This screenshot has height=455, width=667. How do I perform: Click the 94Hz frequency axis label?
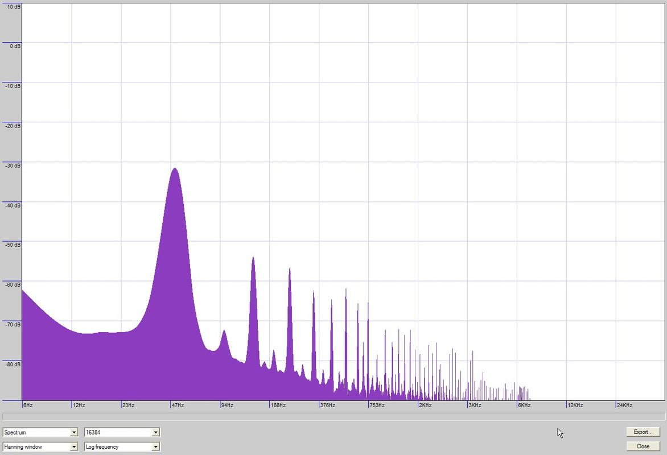click(227, 406)
